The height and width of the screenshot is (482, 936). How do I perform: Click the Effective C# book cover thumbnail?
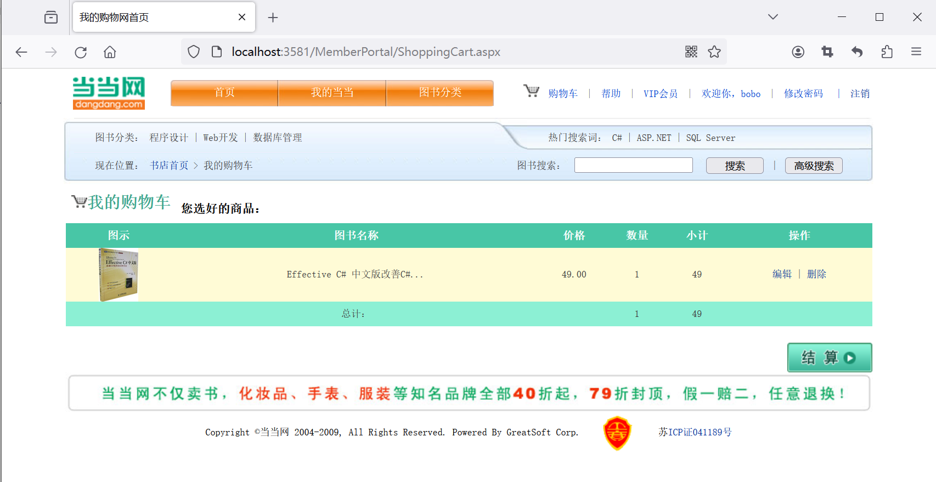(119, 274)
